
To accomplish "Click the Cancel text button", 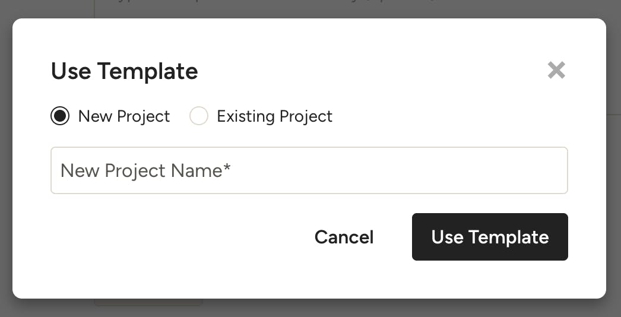I will point(344,237).
